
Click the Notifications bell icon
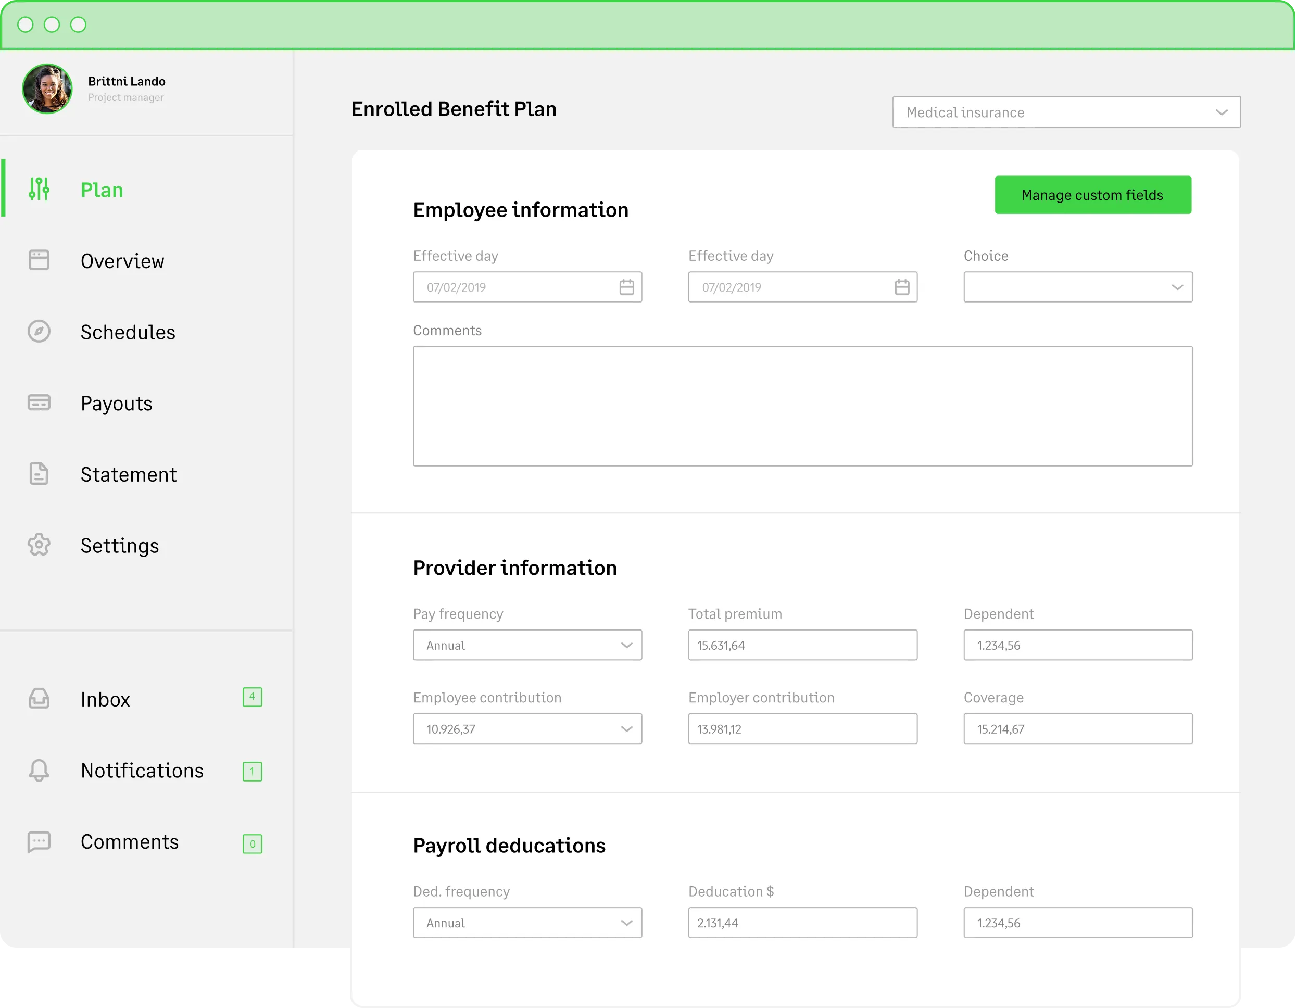coord(39,770)
